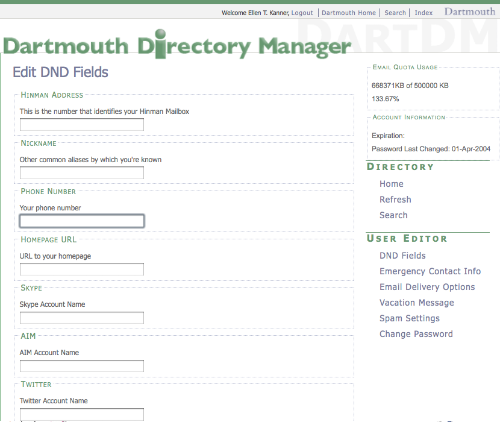
Task: Click into the Phone Number field
Action: coord(82,221)
